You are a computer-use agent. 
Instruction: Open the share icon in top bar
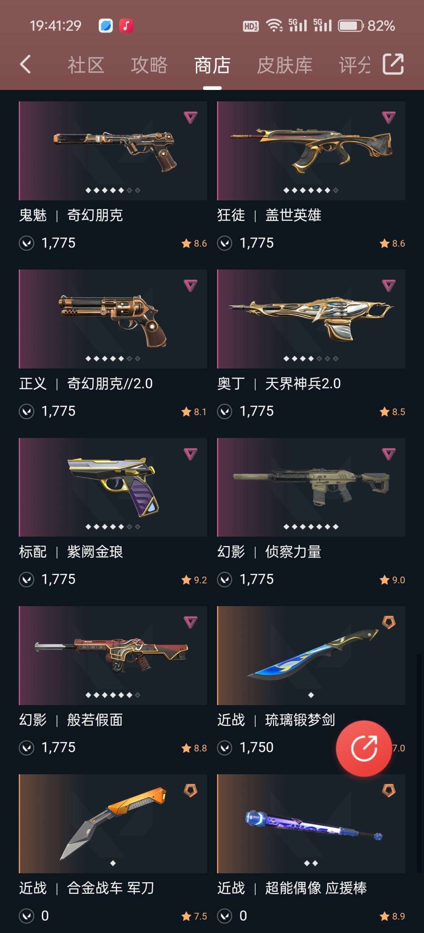click(393, 64)
